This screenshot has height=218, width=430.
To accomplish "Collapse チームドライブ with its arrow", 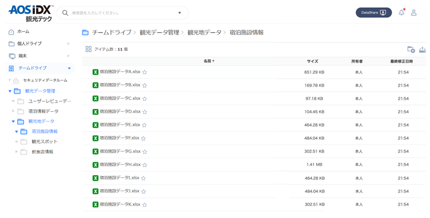I will coord(70,68).
